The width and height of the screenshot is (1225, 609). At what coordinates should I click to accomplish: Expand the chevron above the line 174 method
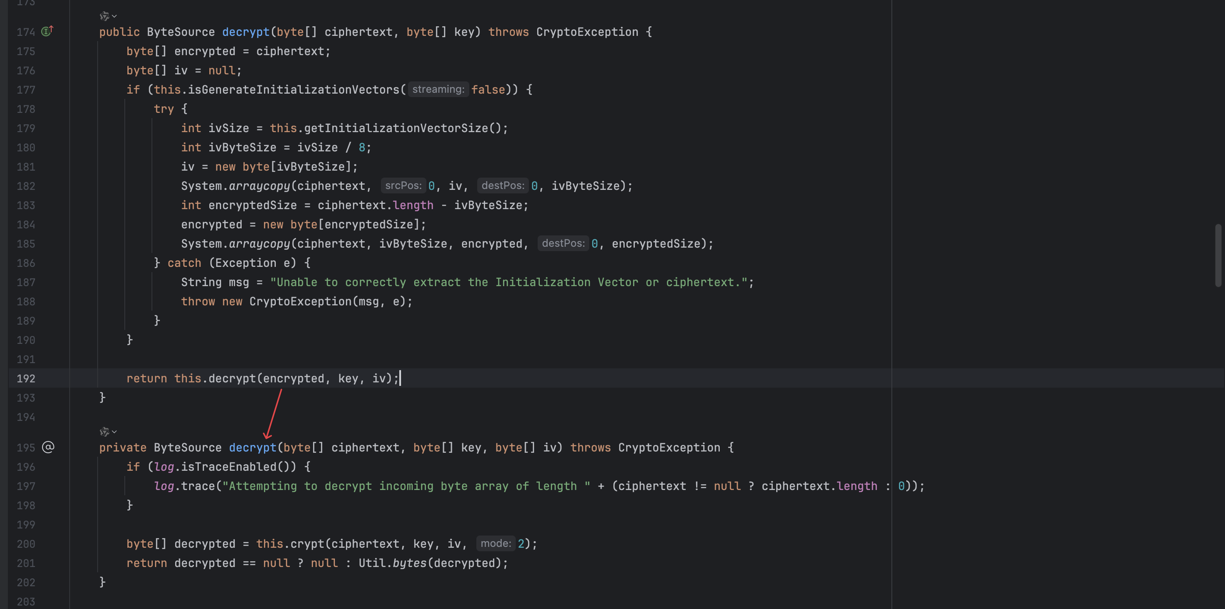115,16
